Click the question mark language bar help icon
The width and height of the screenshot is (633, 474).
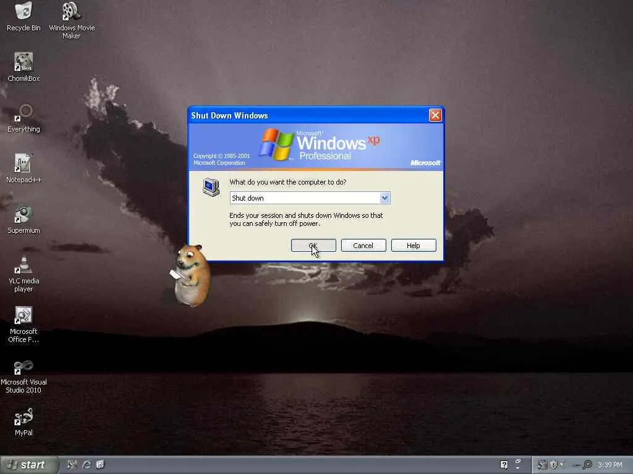tap(504, 465)
